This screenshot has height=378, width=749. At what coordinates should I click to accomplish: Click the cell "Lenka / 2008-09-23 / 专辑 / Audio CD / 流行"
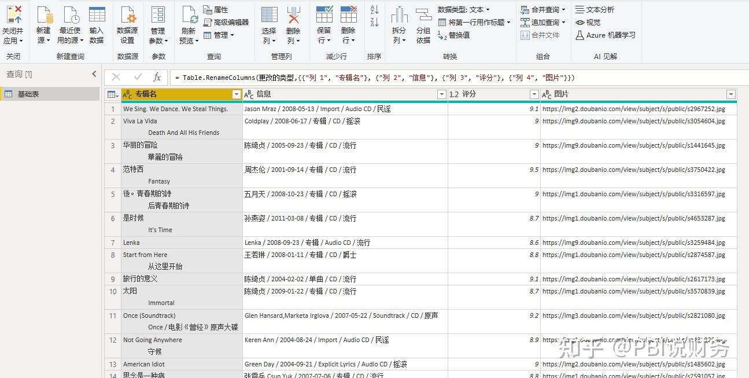pos(345,243)
